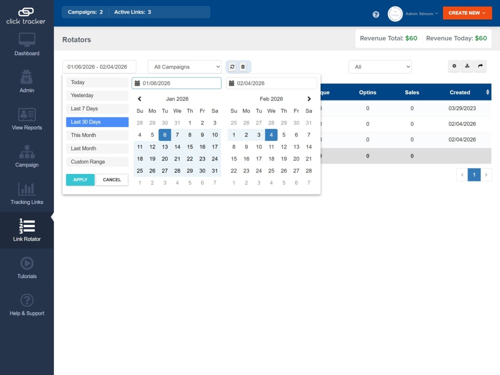This screenshot has width=500, height=375.
Task: Select January 6 in calendar
Action: pyautogui.click(x=164, y=135)
